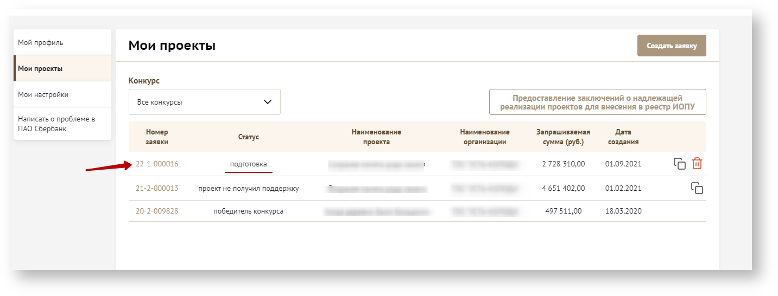Duplicate application 21-2-000013 via the copy icon

697,189
